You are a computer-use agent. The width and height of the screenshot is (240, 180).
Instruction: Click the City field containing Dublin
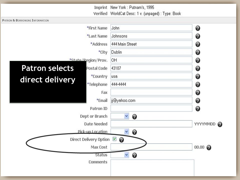coord(151,52)
